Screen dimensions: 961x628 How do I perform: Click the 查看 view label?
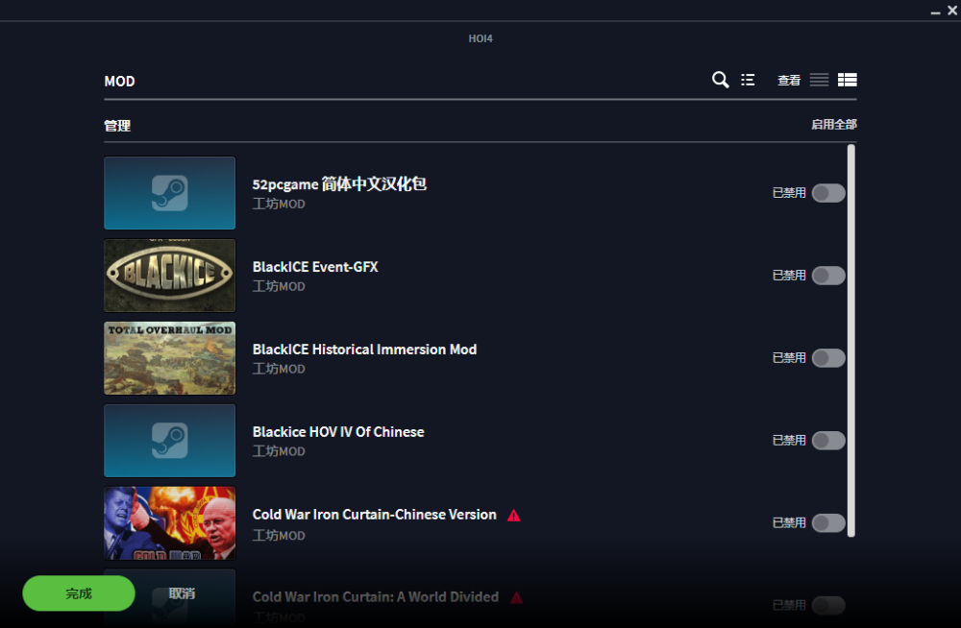click(x=789, y=81)
